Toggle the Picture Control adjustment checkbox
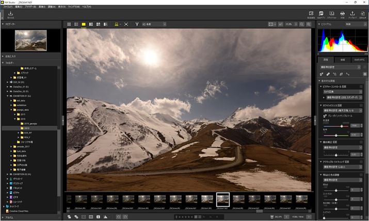Screen dimensions: 369x221 [x=361, y=87]
